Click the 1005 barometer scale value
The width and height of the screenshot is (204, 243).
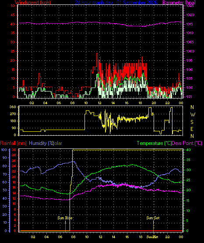pyautogui.click(x=190, y=42)
